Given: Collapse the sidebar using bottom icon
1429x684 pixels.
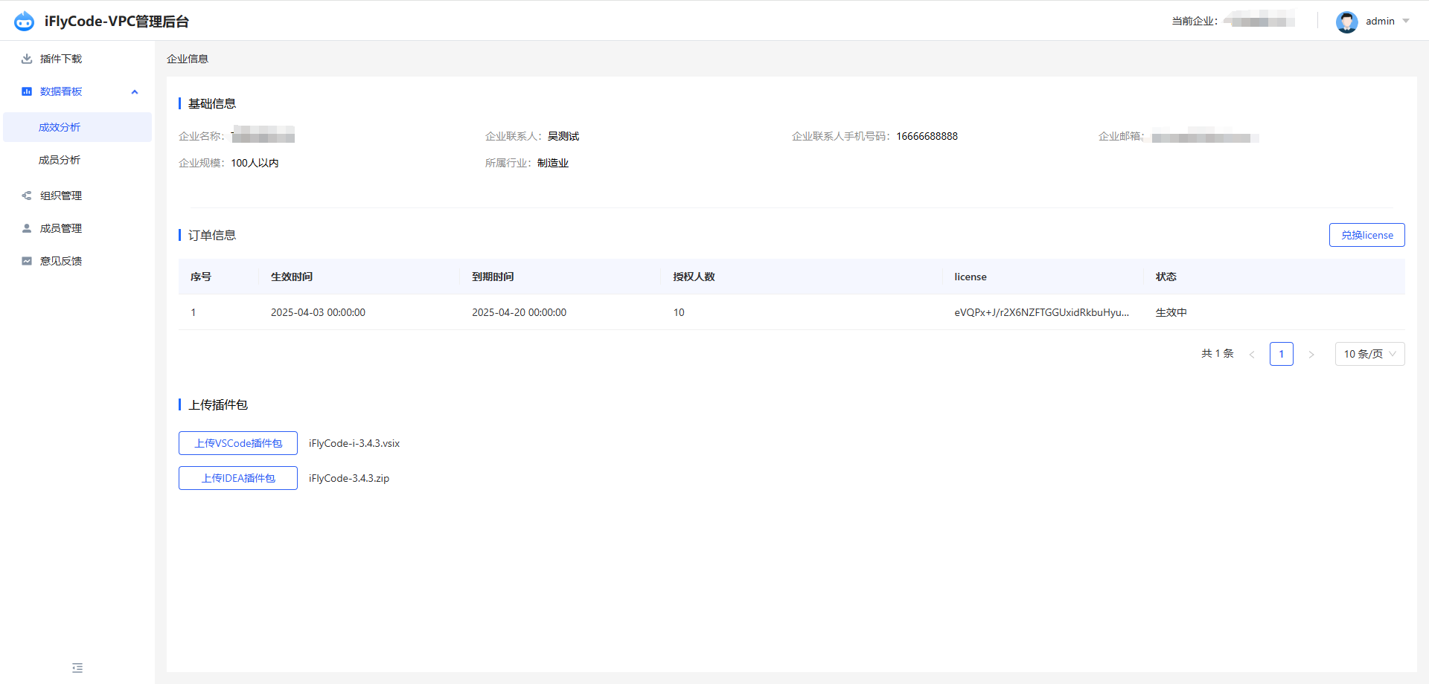Looking at the screenshot, I should (x=77, y=668).
